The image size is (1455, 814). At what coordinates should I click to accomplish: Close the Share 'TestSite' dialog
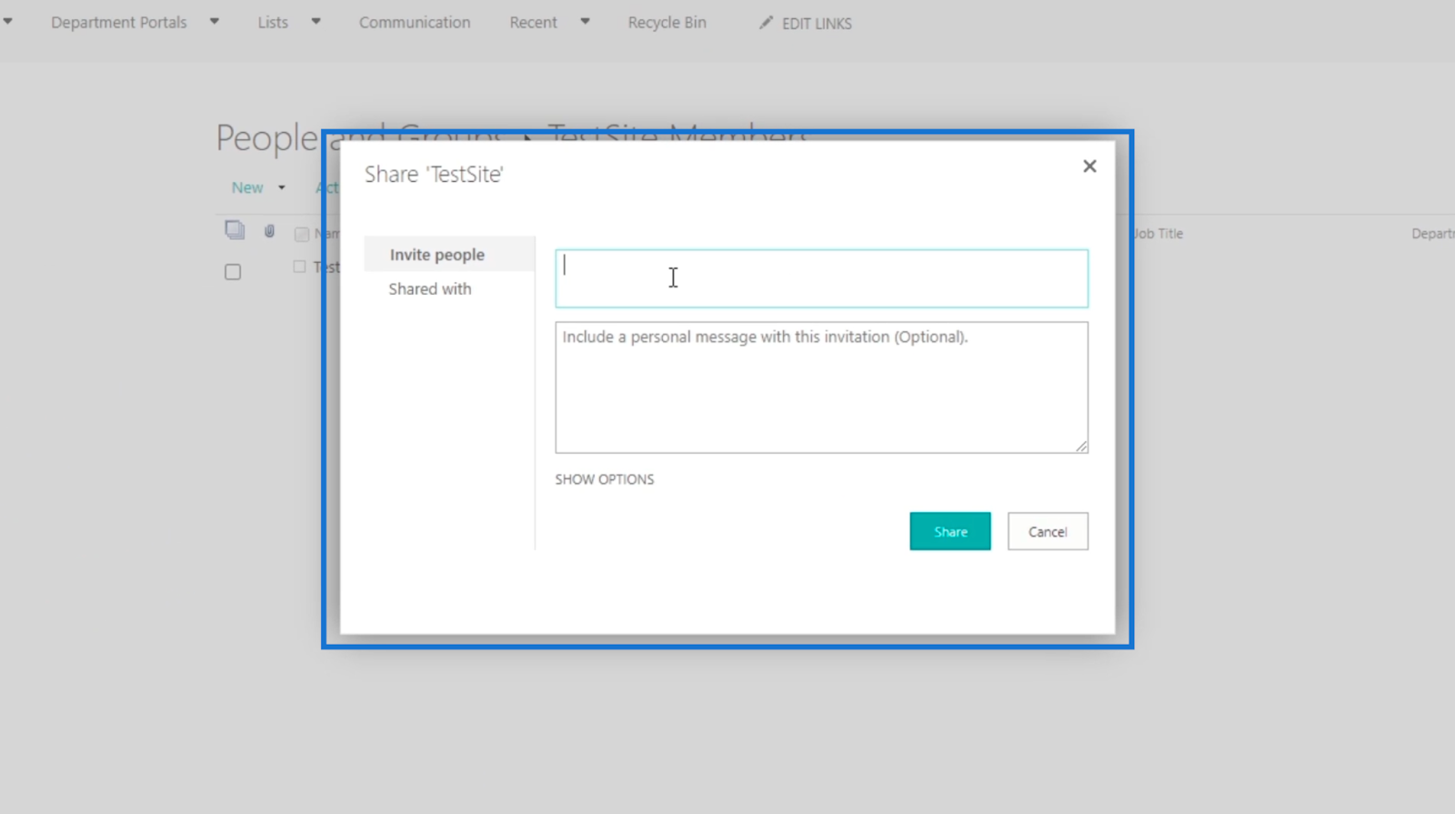coord(1089,166)
